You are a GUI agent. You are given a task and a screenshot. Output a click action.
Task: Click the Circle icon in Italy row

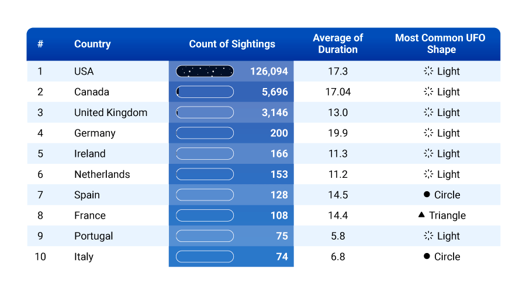coord(427,257)
